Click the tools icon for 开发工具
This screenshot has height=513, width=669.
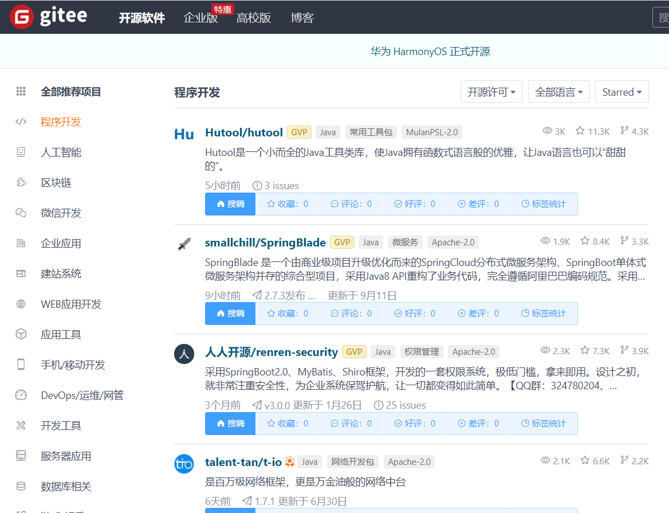pos(21,425)
